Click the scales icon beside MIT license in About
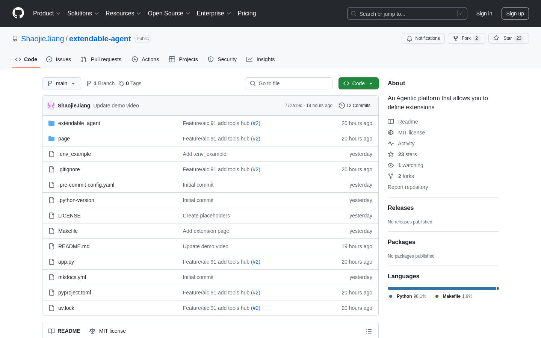The height and width of the screenshot is (338, 541). click(x=391, y=133)
